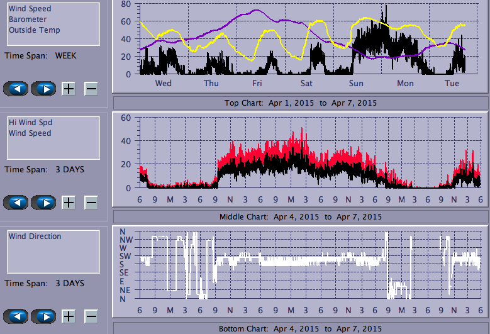
Task: Click the top chart's forward arrow button
Action: pyautogui.click(x=43, y=89)
